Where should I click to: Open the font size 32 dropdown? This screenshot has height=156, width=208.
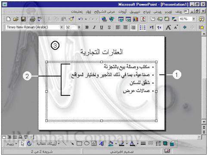coord(79,27)
